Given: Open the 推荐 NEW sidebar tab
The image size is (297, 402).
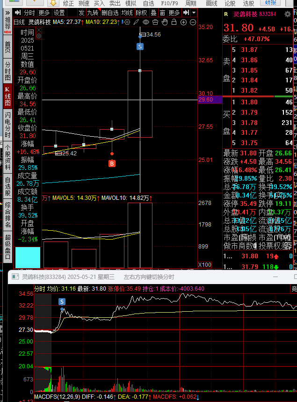Looking at the screenshot, I should 7,26.
